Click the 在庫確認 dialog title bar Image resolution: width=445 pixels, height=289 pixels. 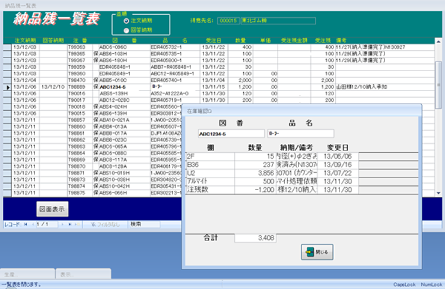[301, 111]
